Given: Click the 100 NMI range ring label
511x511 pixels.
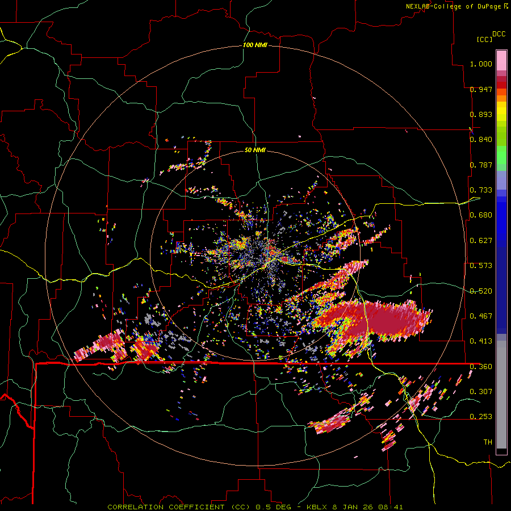Looking at the screenshot, I should [x=255, y=45].
